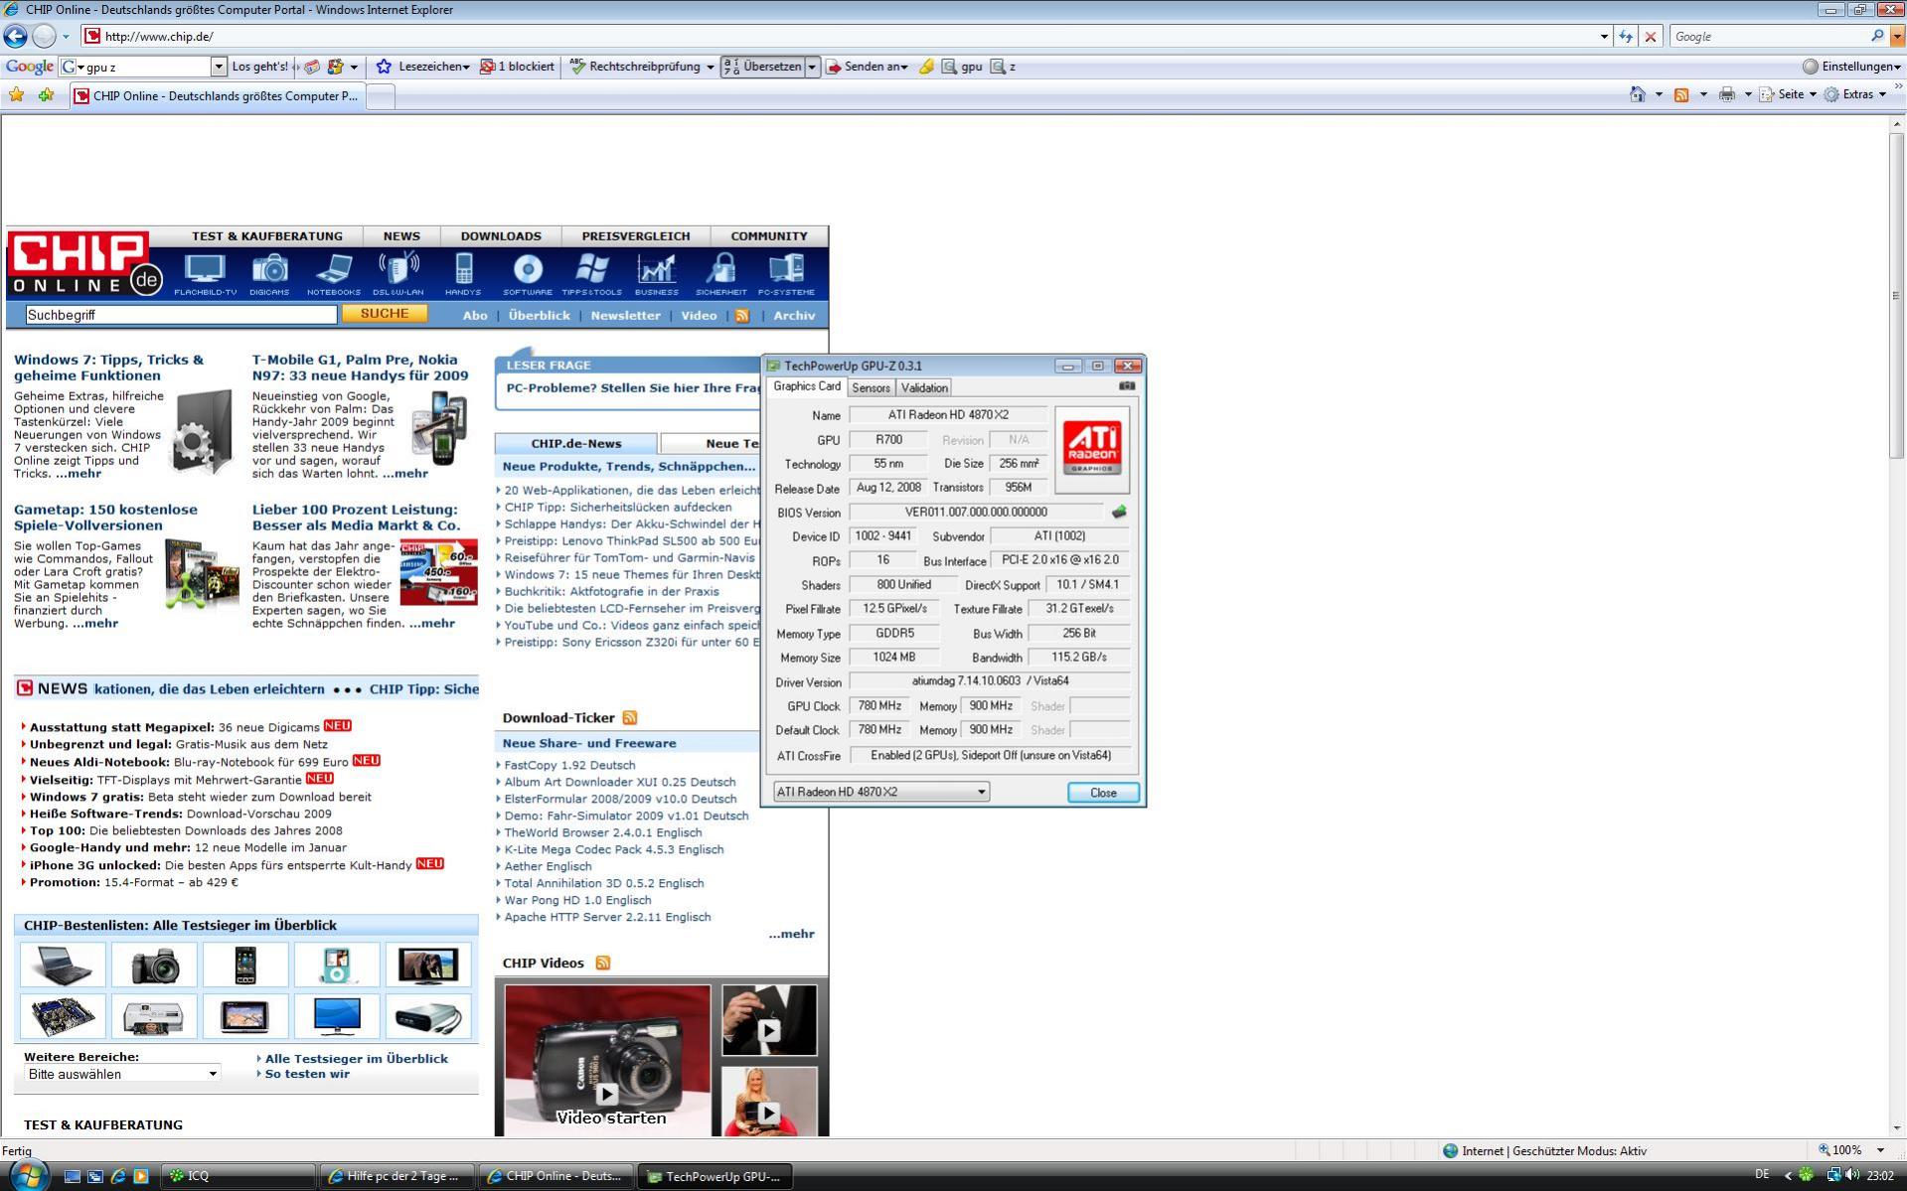
Task: Switch to the Validation tab in GPU-Z
Action: [924, 388]
